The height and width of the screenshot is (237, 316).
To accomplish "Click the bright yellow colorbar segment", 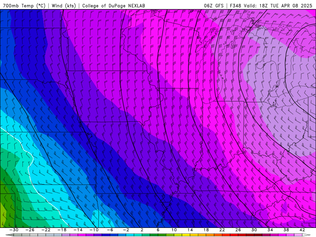I will [x=186, y=235].
